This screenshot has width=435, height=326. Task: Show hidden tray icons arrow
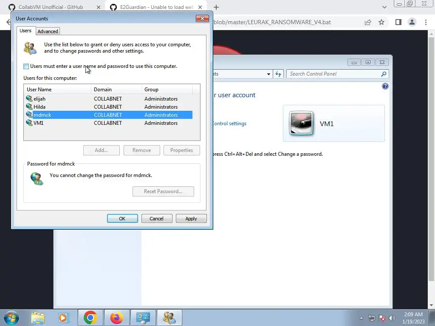(361, 318)
